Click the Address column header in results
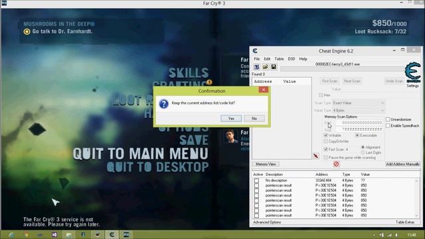 click(x=263, y=81)
